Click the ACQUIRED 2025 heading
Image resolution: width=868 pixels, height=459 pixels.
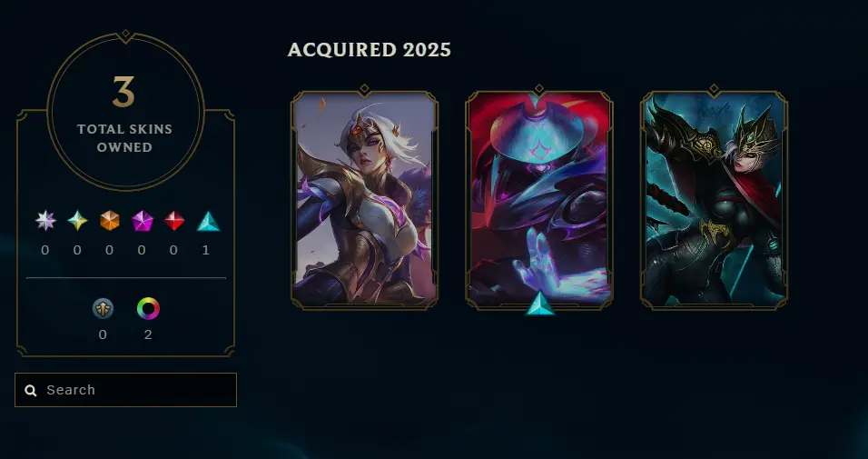tap(370, 50)
